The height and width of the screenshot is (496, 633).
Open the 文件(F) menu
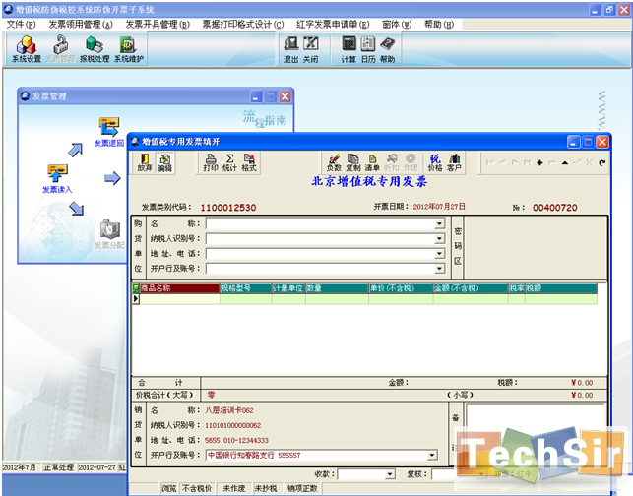click(21, 25)
